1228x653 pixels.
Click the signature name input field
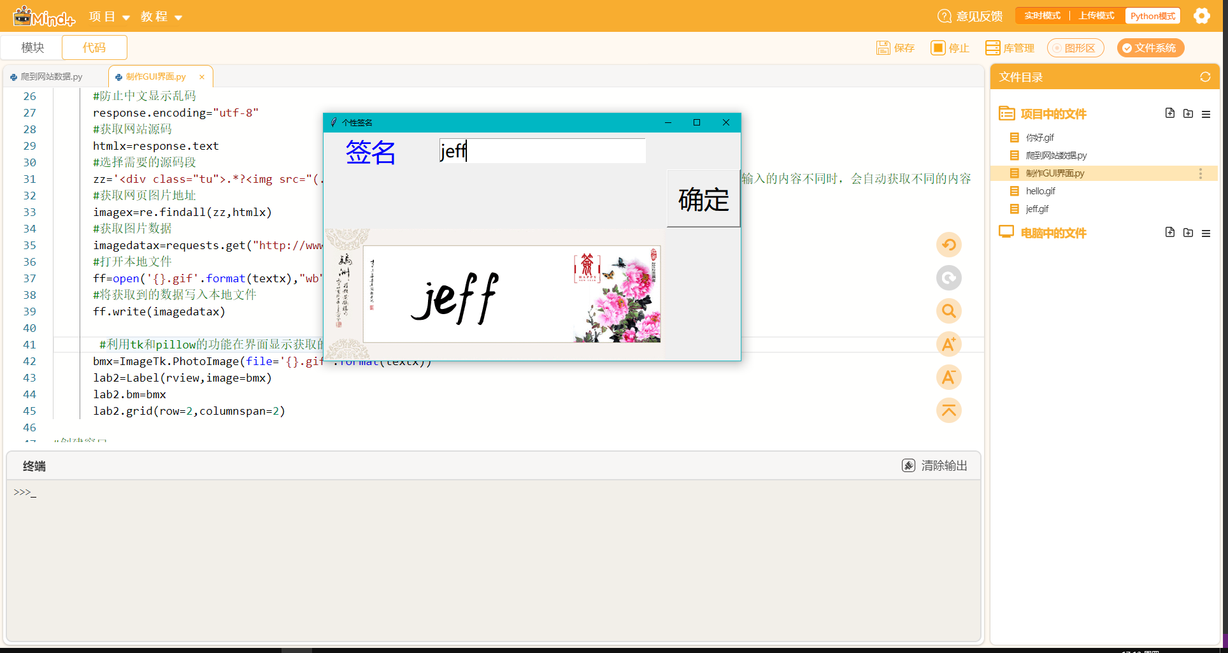click(x=542, y=151)
